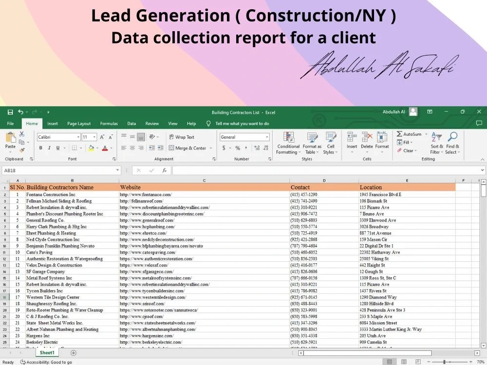Click the Decrease Decimal icon

(265, 148)
